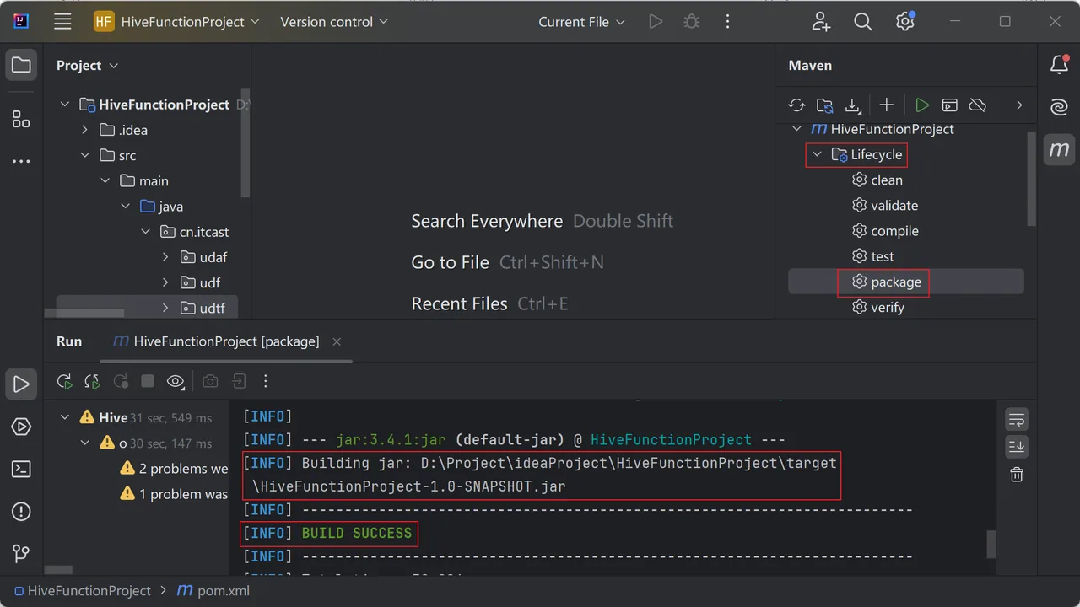Open Current File run configuration dropdown
Viewport: 1080px width, 607px height.
click(x=582, y=22)
